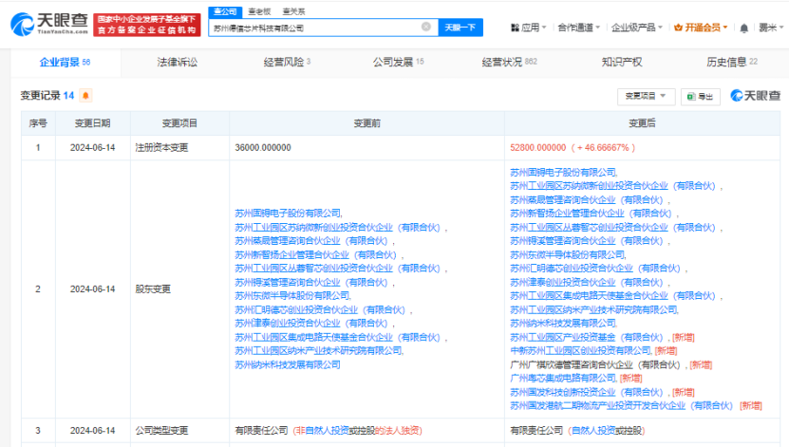Click 有限责任公司 in row 3 变更后 cell
789x447 pixels.
(x=536, y=431)
